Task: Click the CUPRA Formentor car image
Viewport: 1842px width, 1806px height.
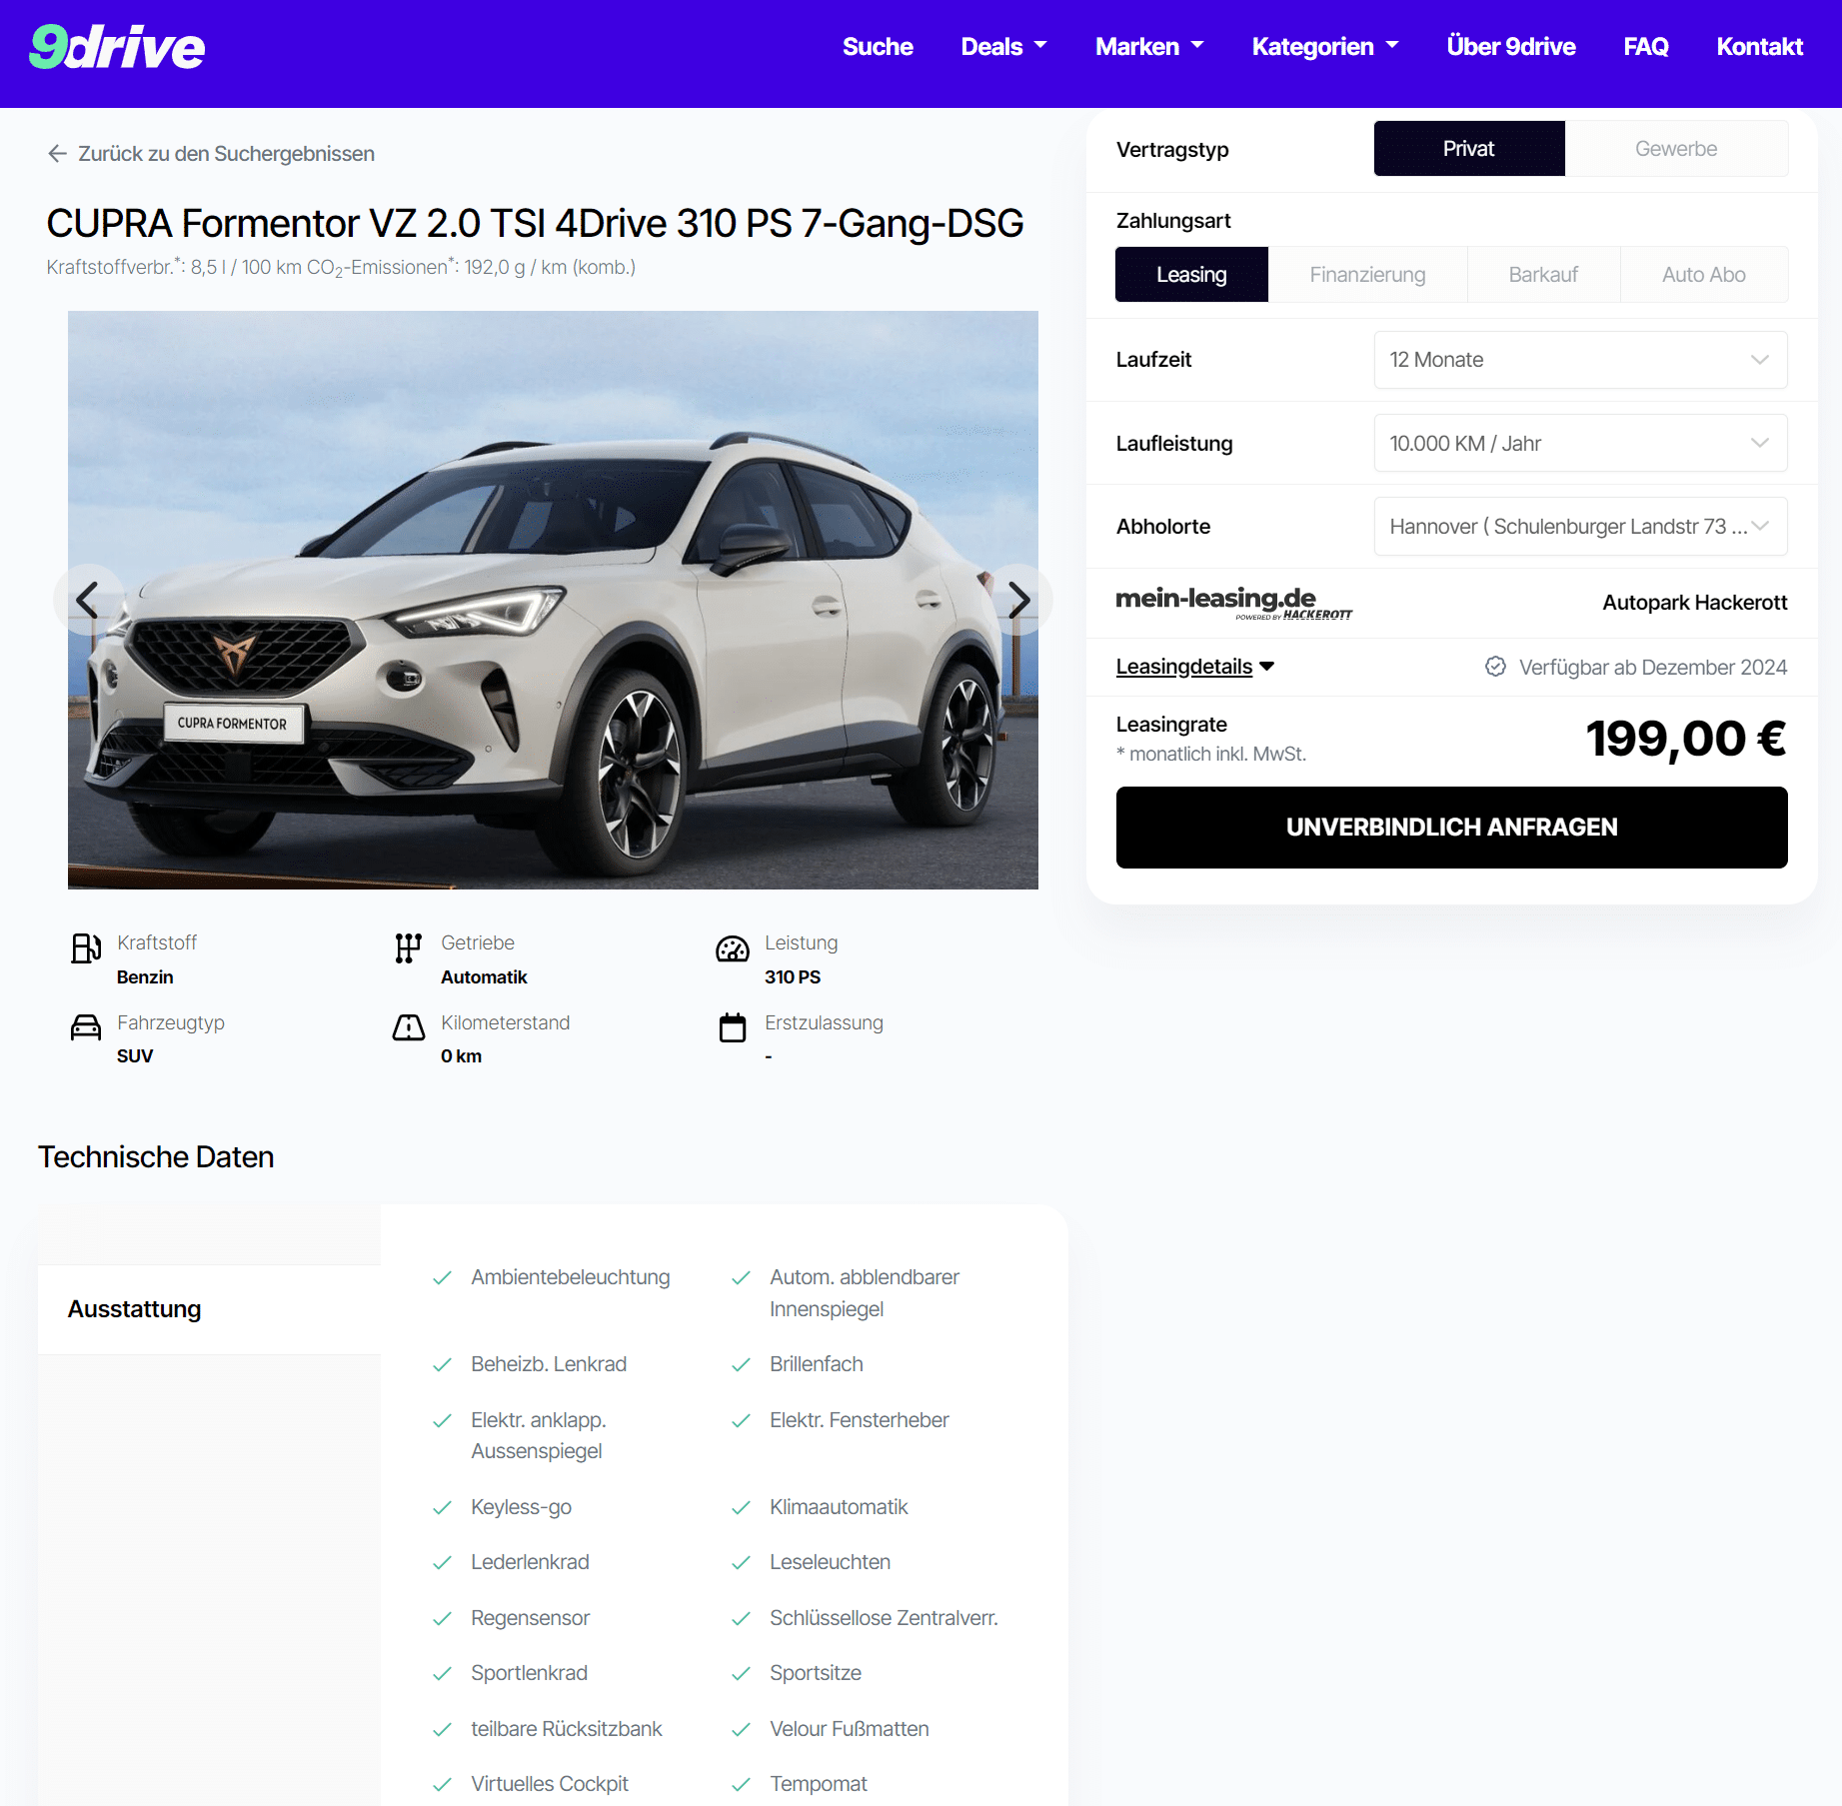Action: click(553, 600)
